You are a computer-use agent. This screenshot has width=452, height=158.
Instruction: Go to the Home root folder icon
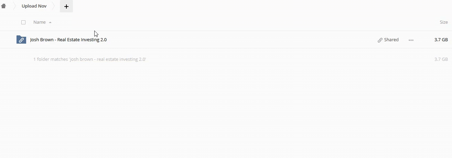tap(4, 6)
